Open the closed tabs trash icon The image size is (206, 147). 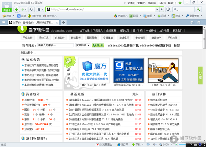click(199, 22)
